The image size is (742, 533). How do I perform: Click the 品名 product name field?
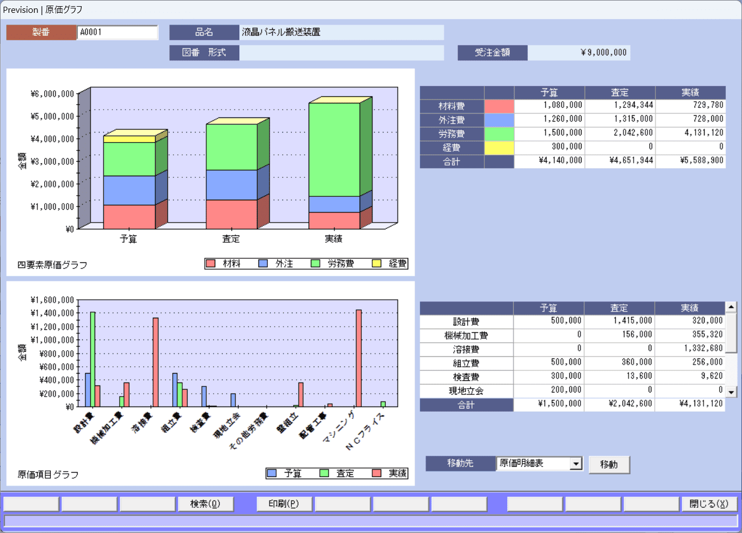coord(341,32)
